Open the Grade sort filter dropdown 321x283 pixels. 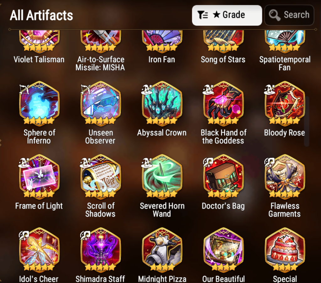(x=227, y=15)
